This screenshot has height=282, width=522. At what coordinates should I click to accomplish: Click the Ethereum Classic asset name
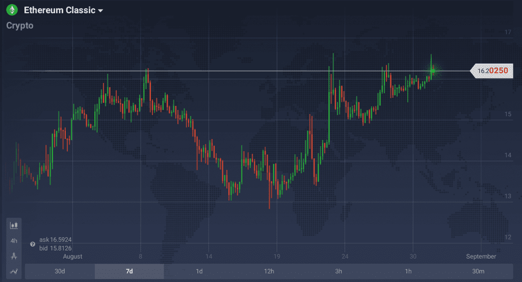coord(60,10)
